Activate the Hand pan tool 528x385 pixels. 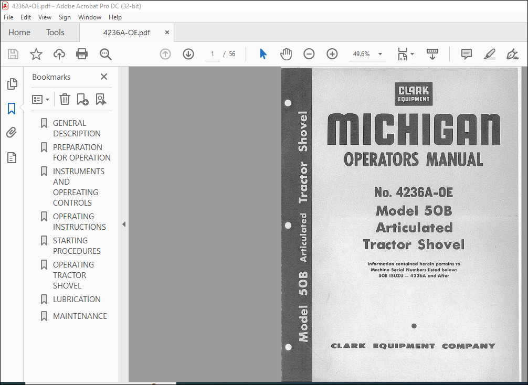[x=286, y=54]
